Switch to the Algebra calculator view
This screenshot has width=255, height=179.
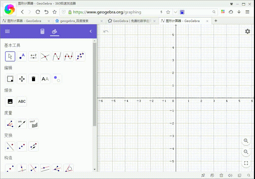pos(42,31)
